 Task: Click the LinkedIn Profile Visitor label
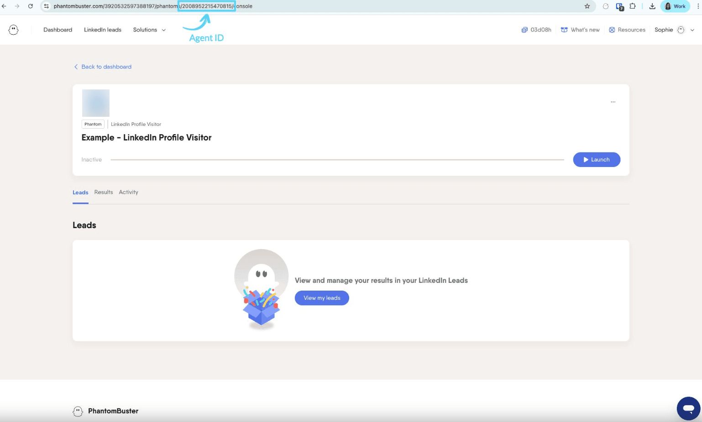pyautogui.click(x=136, y=124)
